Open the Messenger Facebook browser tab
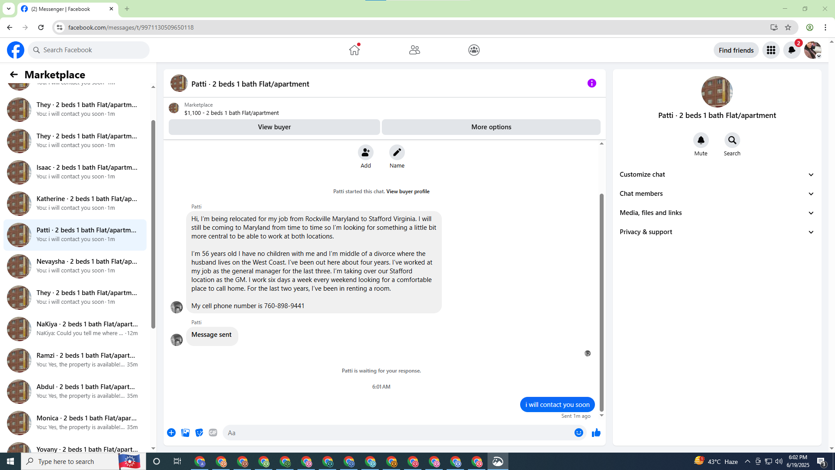Viewport: 835px width, 470px height. 67,9
